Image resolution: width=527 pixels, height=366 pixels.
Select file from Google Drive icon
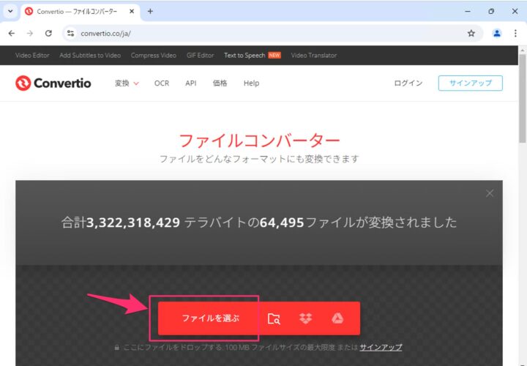337,318
